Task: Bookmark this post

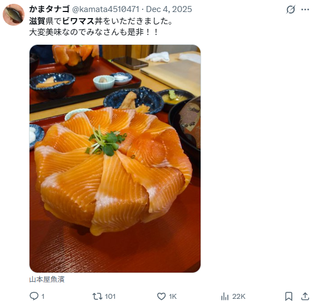Action: pyautogui.click(x=289, y=296)
